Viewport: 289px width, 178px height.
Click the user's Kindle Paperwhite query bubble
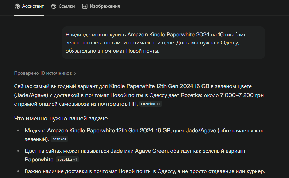163,43
